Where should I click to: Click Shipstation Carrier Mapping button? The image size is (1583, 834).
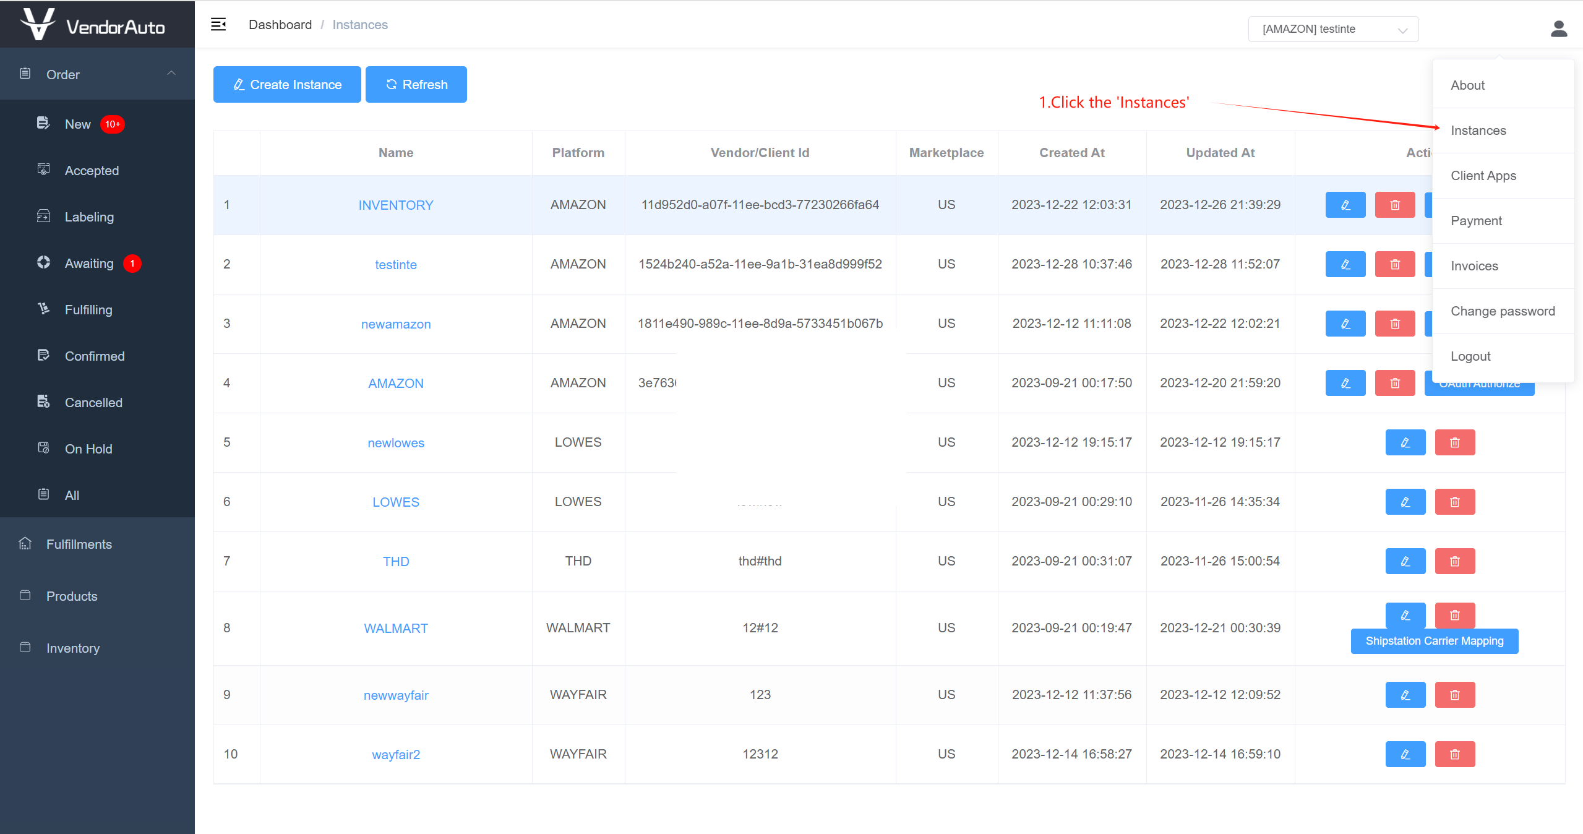1434,641
